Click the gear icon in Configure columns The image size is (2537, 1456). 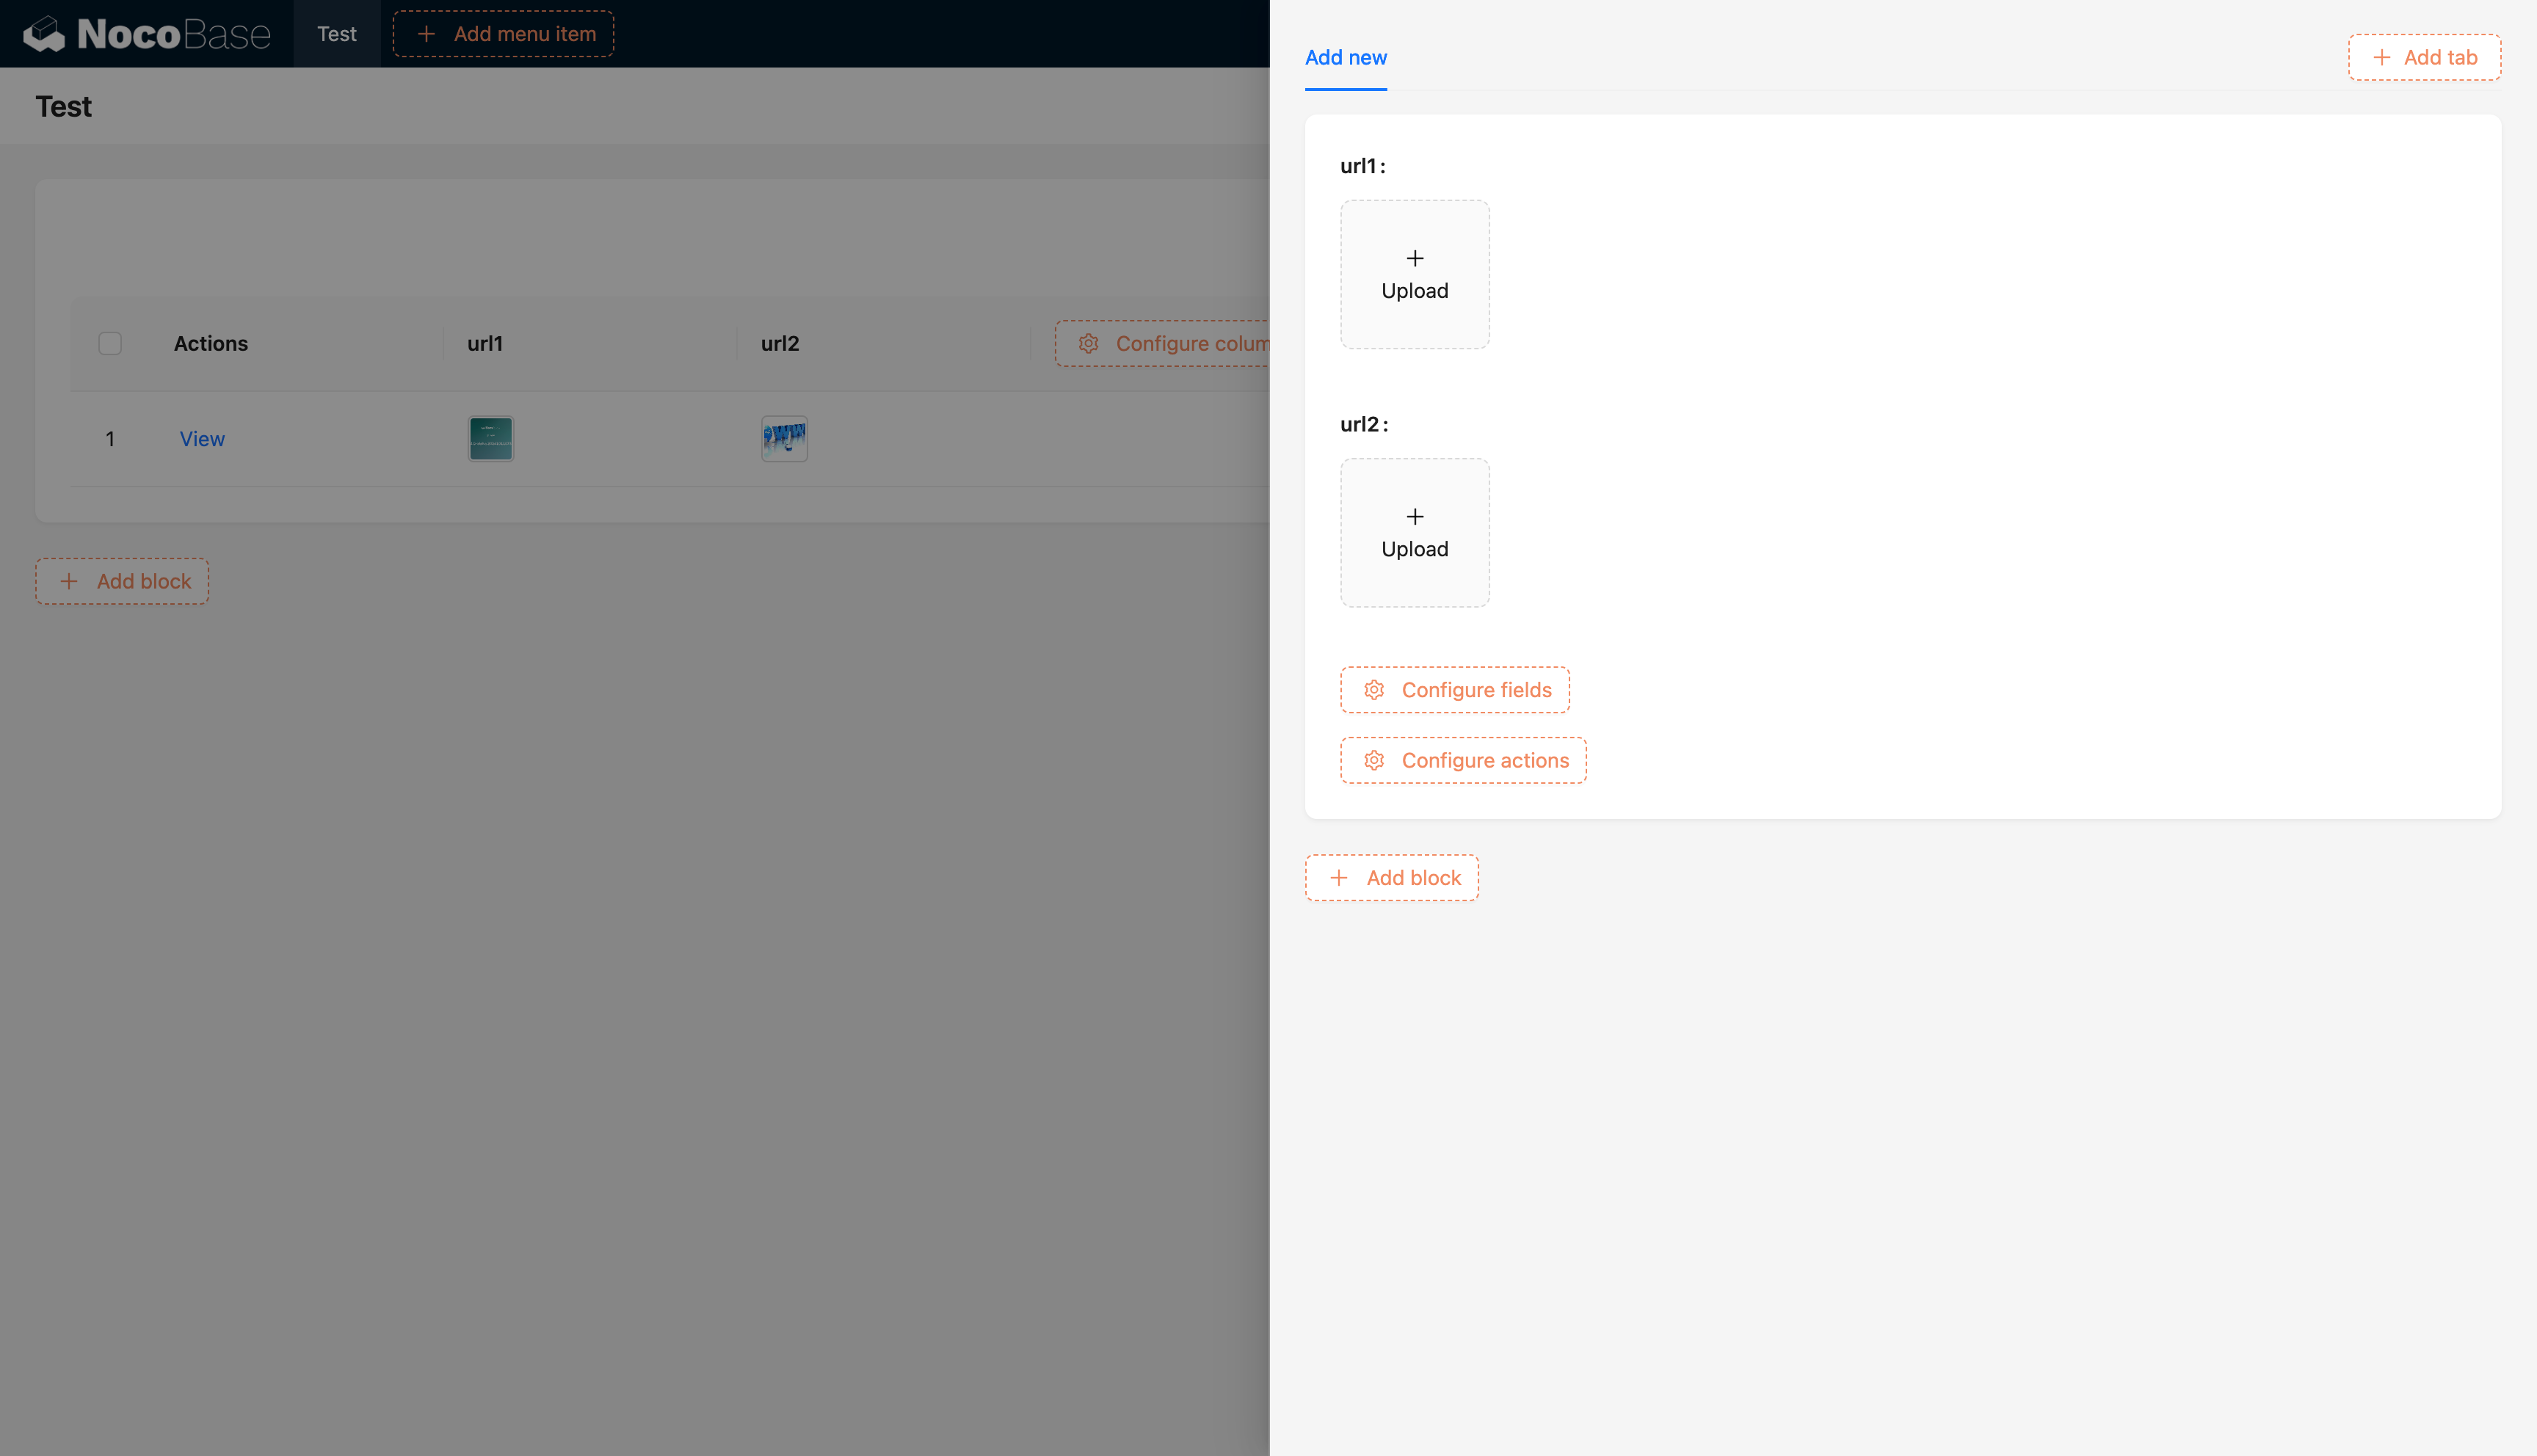tap(1088, 344)
